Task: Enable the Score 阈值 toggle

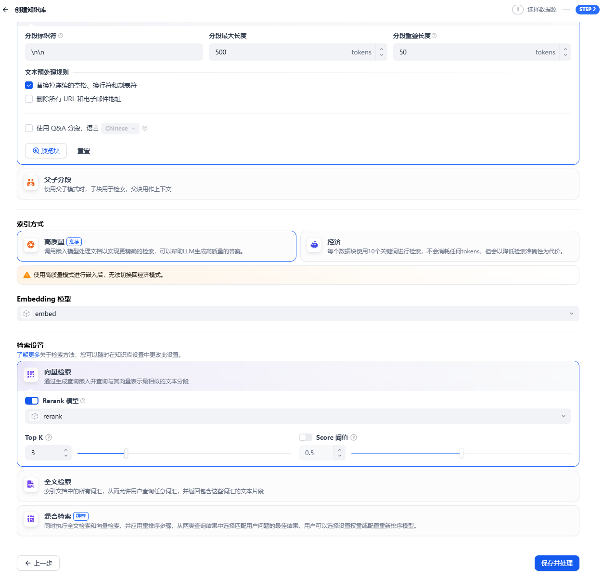Action: click(306, 437)
